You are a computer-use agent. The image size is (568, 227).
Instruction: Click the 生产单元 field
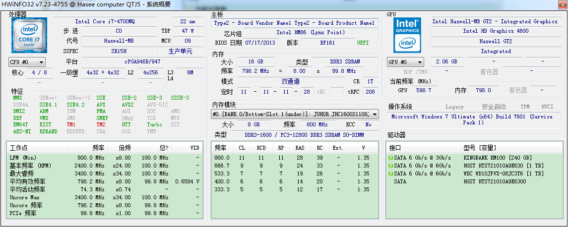point(181,51)
